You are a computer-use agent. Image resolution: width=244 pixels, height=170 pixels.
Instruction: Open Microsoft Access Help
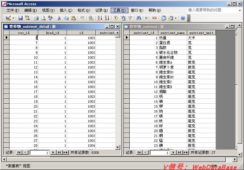click(x=183, y=18)
